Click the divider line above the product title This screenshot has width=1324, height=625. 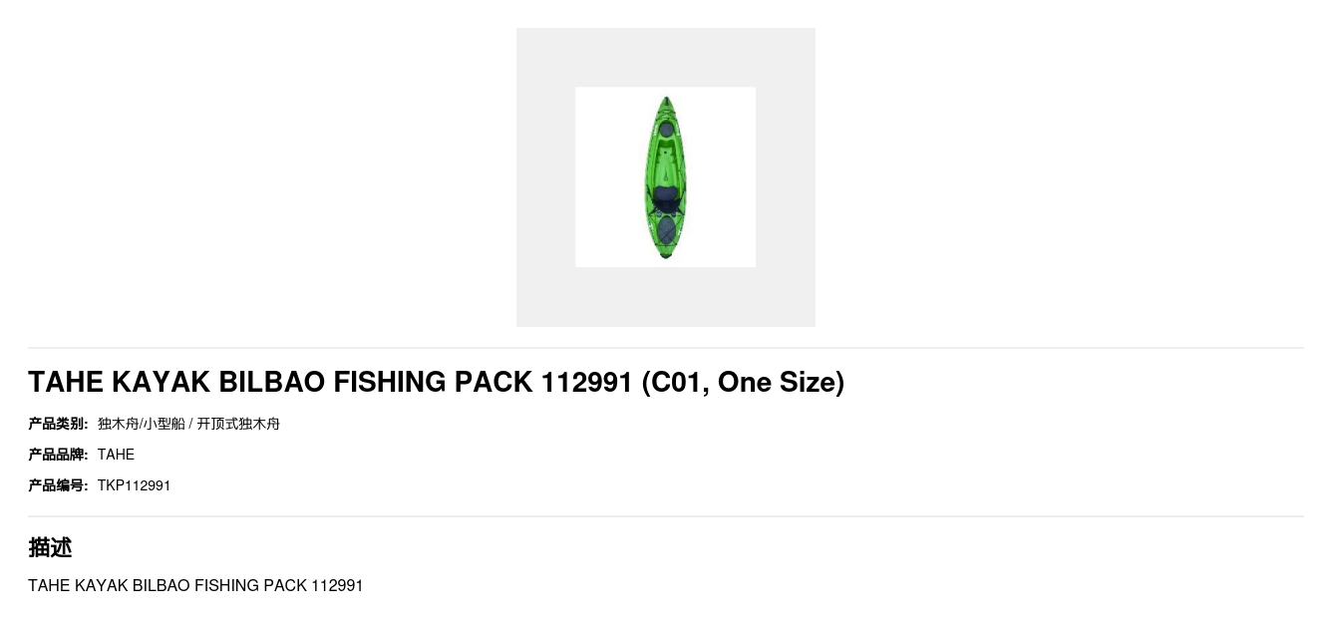(x=665, y=348)
